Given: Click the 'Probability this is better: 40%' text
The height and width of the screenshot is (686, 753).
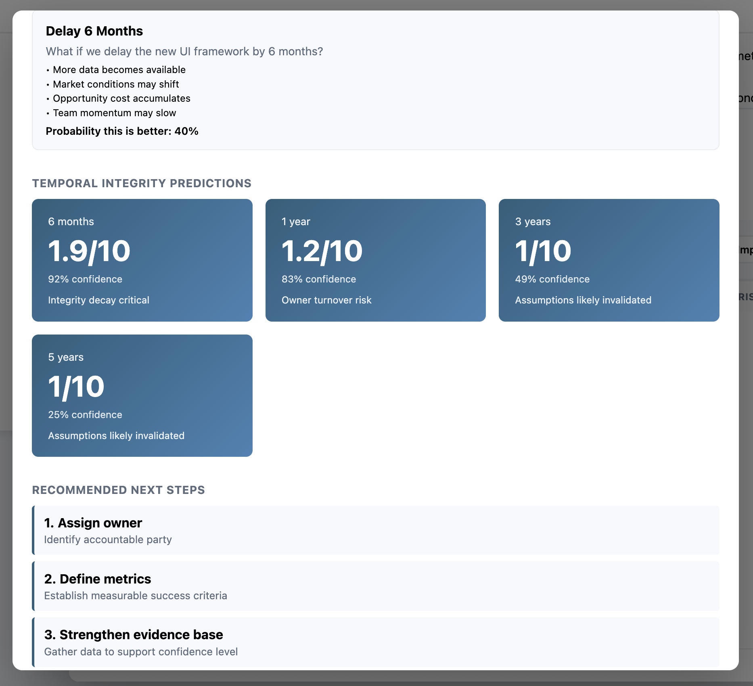Looking at the screenshot, I should pos(122,131).
